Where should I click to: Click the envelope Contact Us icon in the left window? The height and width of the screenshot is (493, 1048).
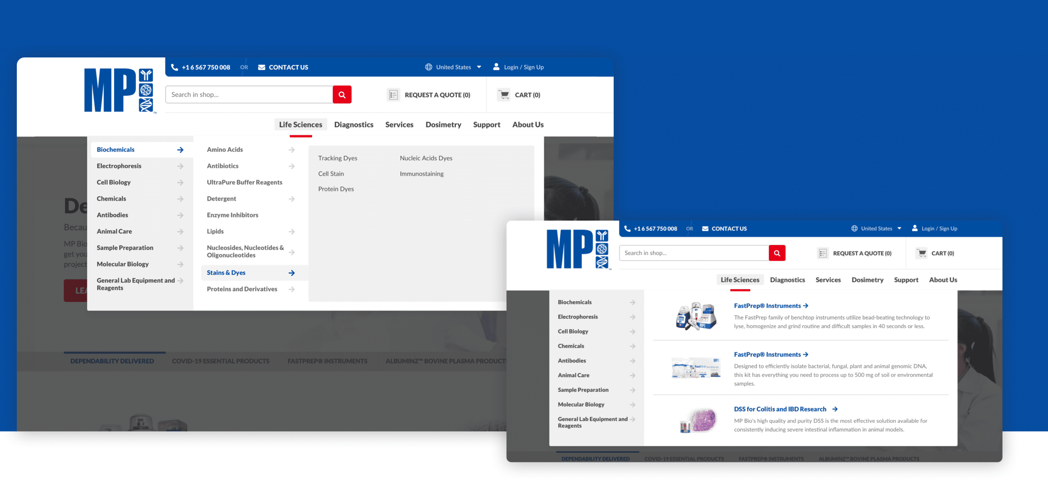262,67
